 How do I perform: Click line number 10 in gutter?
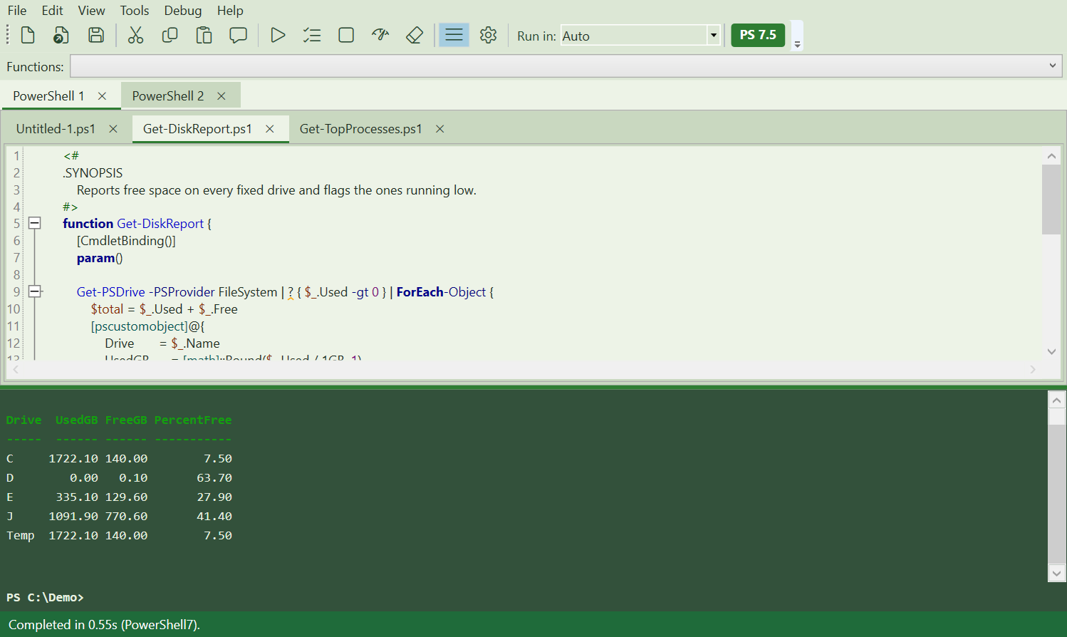click(x=14, y=309)
